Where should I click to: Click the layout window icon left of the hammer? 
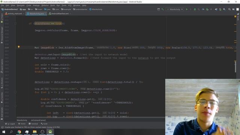click(x=159, y=9)
